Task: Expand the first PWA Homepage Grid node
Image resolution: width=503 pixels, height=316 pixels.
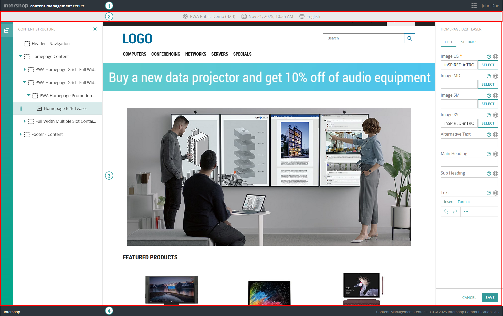Action: (x=25, y=69)
